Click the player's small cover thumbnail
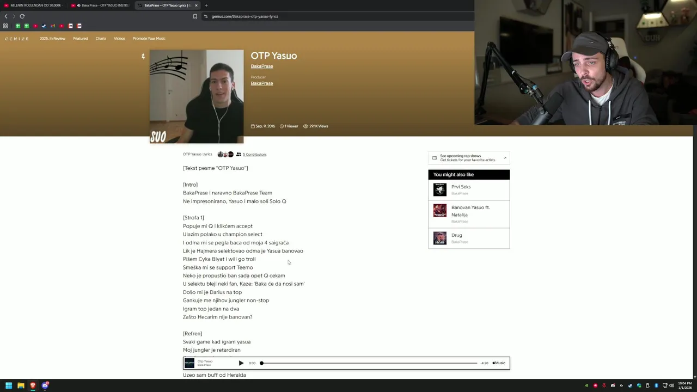Screen dimensions: 697x392 [x=189, y=363]
